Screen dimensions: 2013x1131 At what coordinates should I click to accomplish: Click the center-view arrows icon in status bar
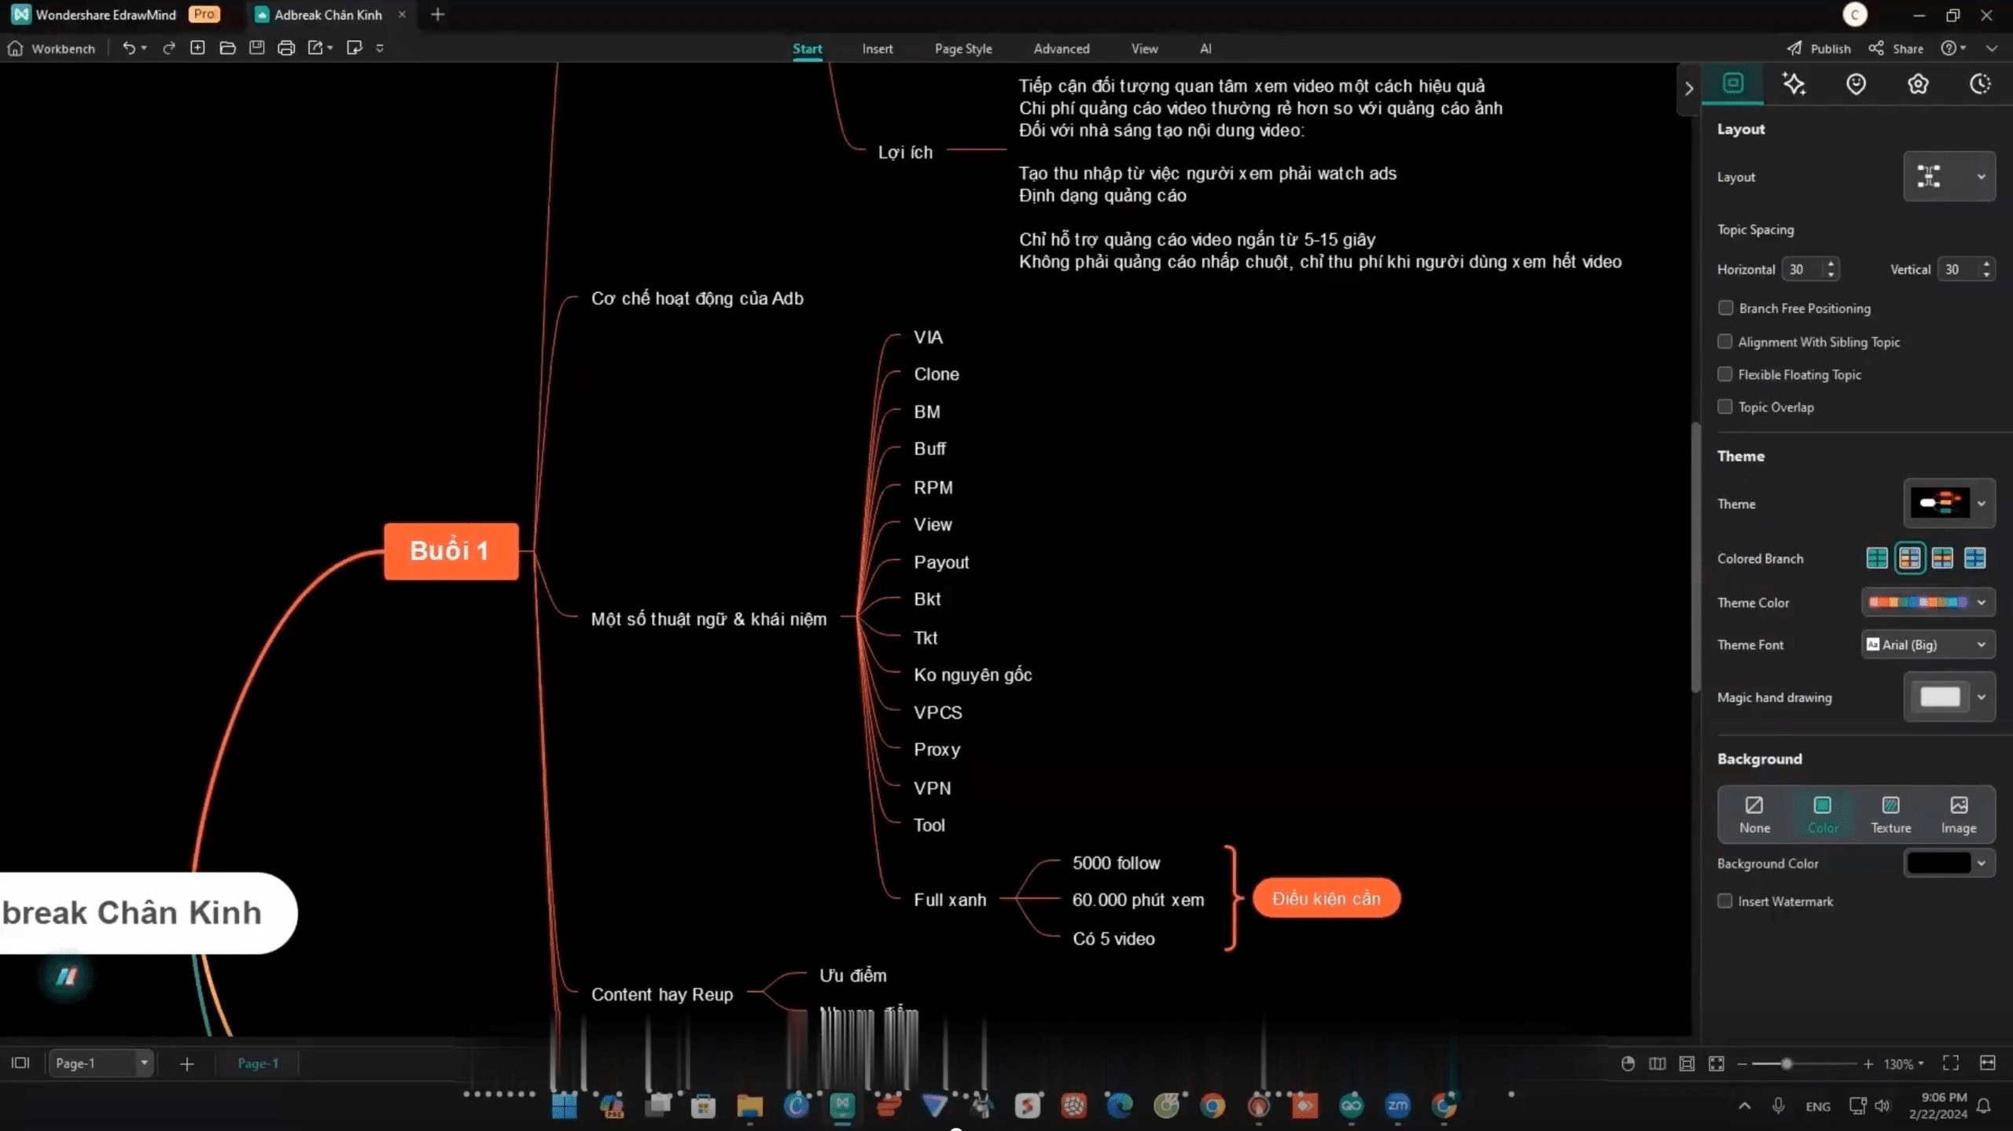click(x=1717, y=1063)
